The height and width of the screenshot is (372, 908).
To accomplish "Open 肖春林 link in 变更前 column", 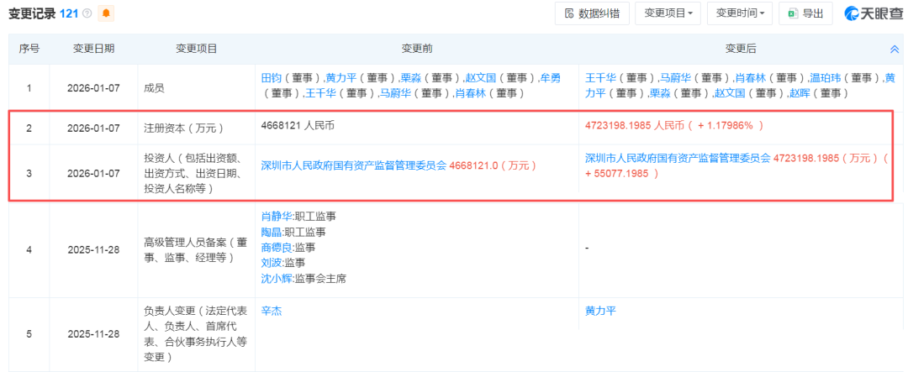I will [x=468, y=93].
